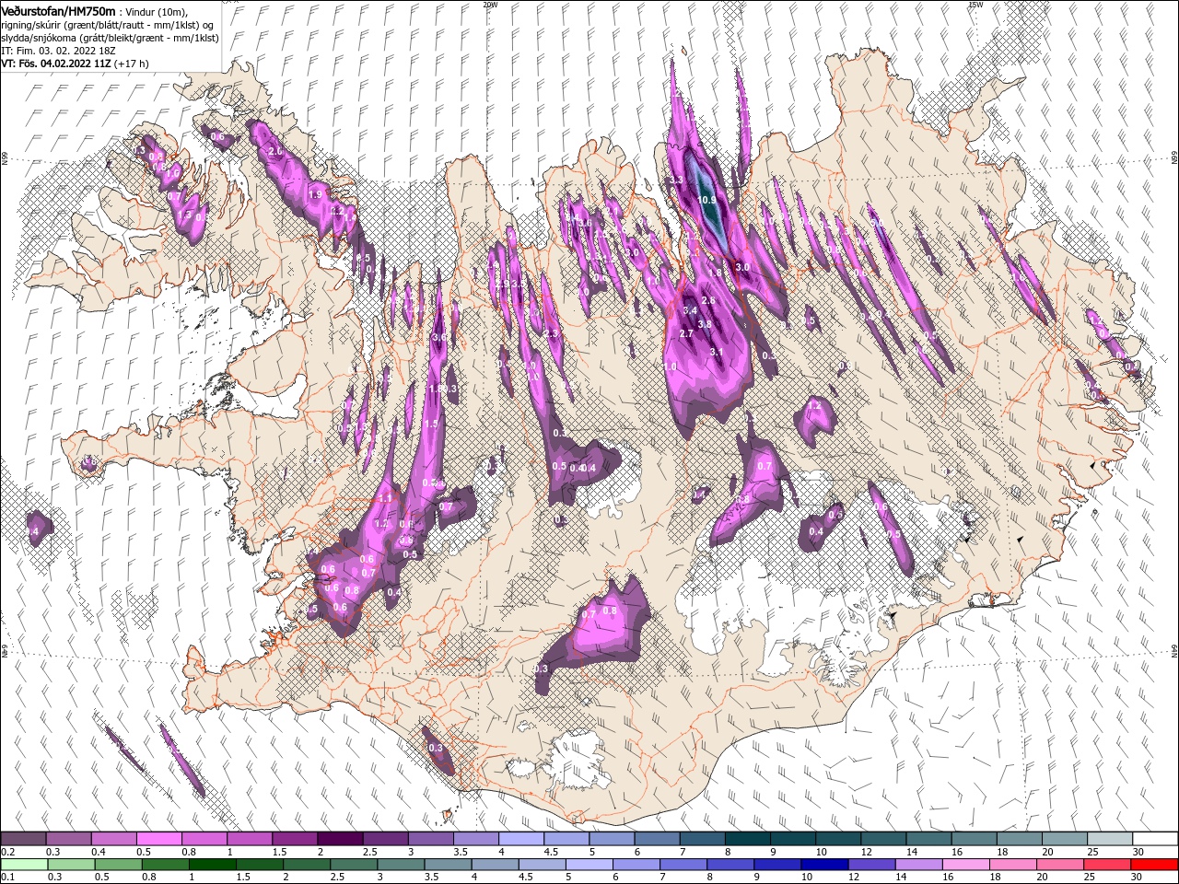Click the 2.7 snowfall value on map

click(x=685, y=333)
